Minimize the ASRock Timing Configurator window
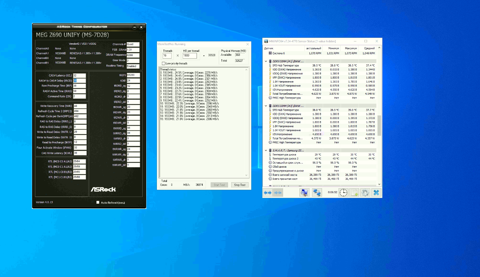This screenshot has width=480, height=277. (x=134, y=27)
